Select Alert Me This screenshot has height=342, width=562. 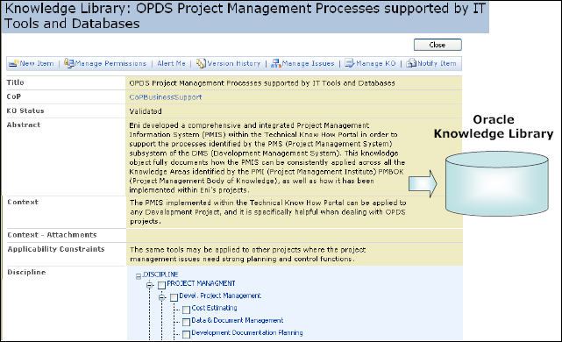click(x=171, y=63)
